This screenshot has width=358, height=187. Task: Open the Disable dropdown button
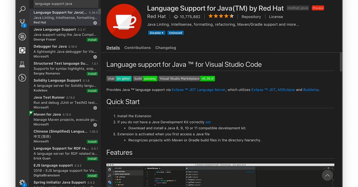click(156, 33)
